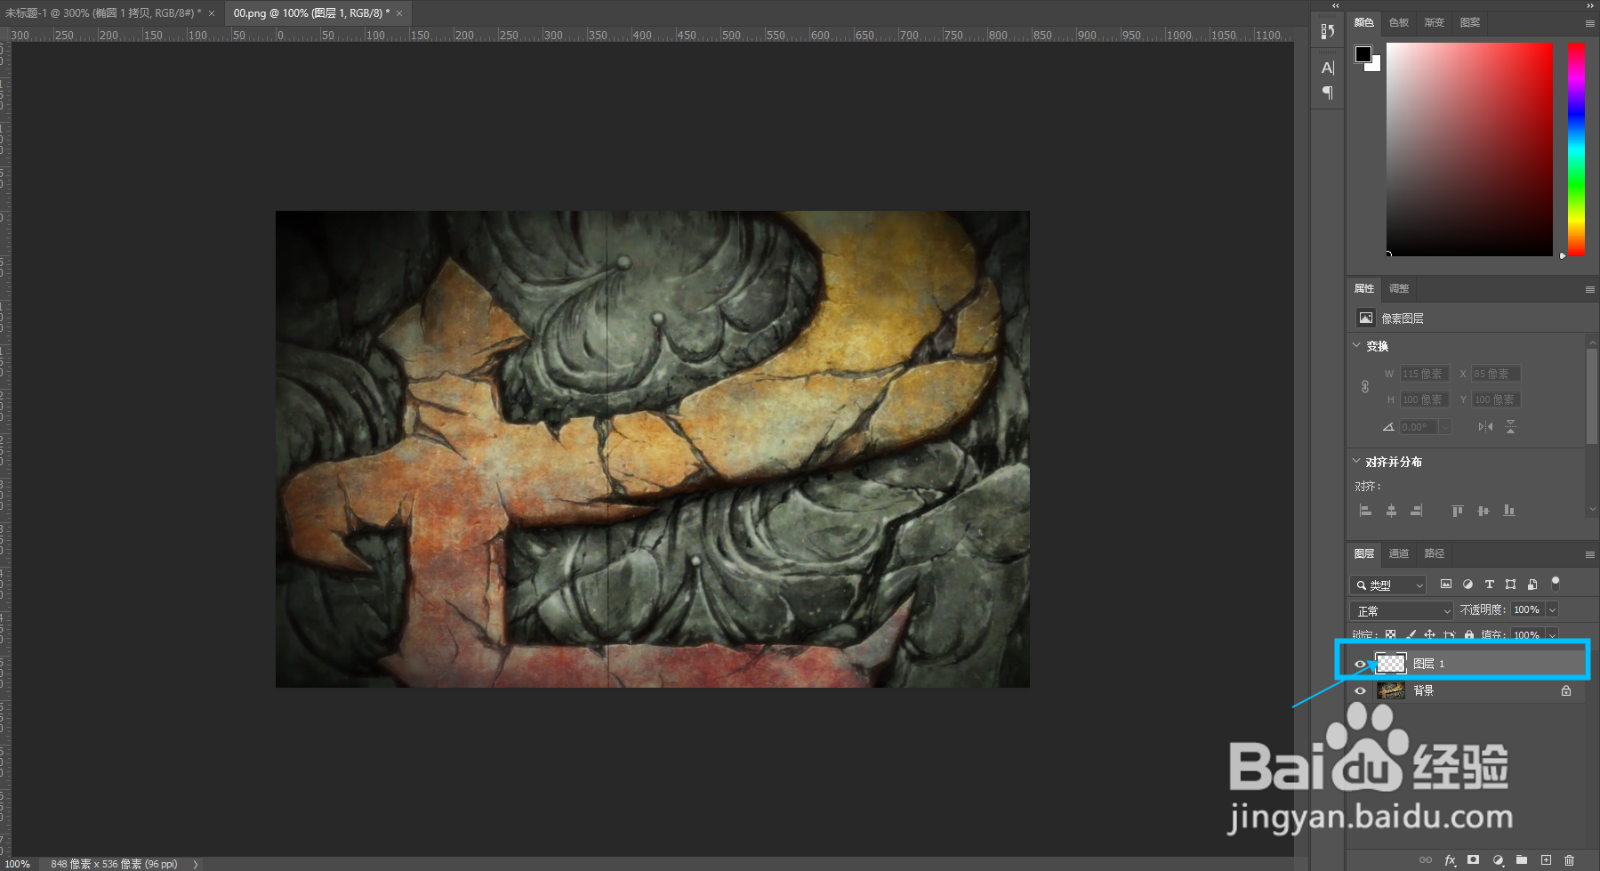Switch to the 图案 tab
The height and width of the screenshot is (871, 1600).
tap(1470, 22)
